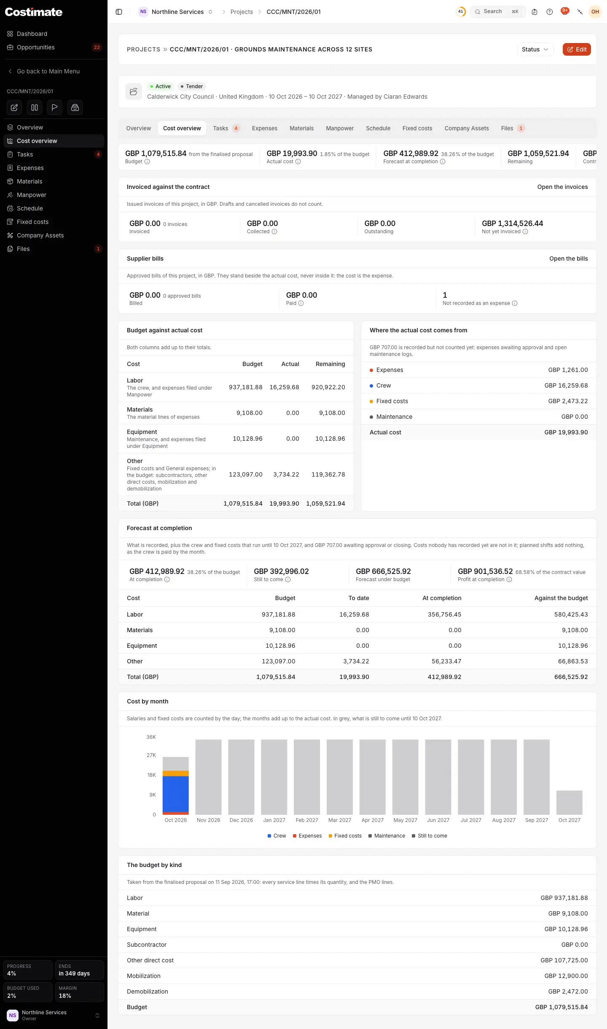Click the info icon beside Actual cost
Viewport: 607px width, 1029px height.
click(x=298, y=162)
